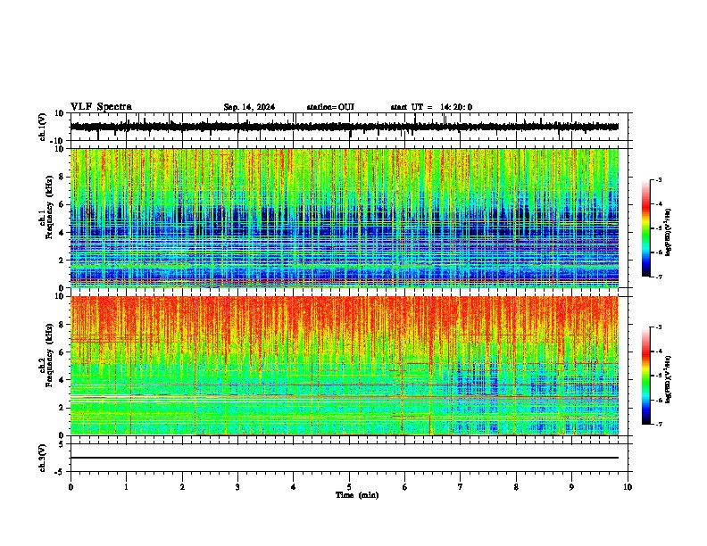Click time axis tick label '5'

coord(349,487)
